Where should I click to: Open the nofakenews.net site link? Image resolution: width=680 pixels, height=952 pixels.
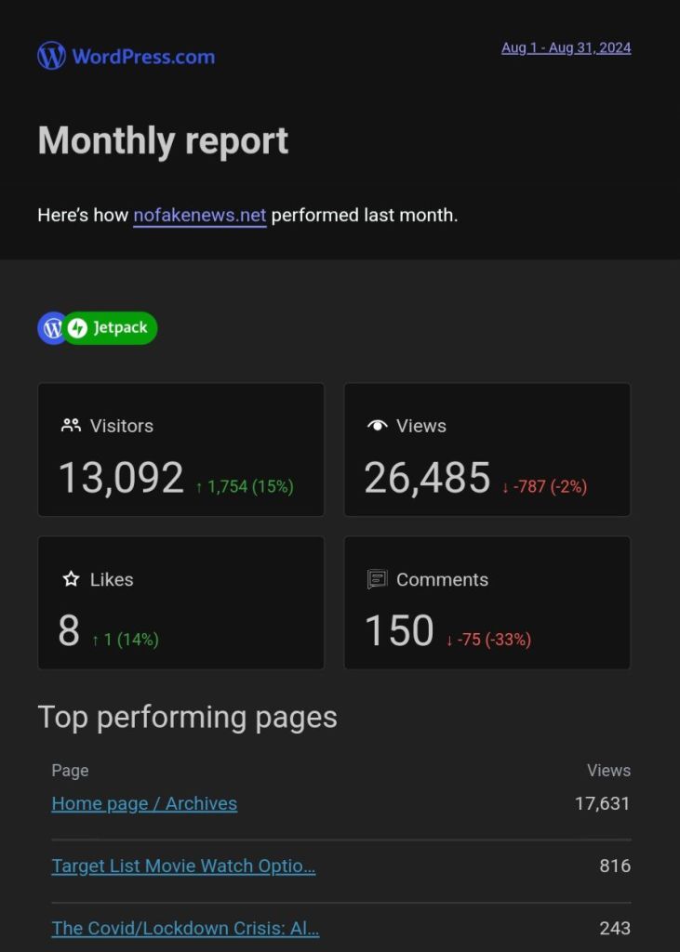point(199,216)
